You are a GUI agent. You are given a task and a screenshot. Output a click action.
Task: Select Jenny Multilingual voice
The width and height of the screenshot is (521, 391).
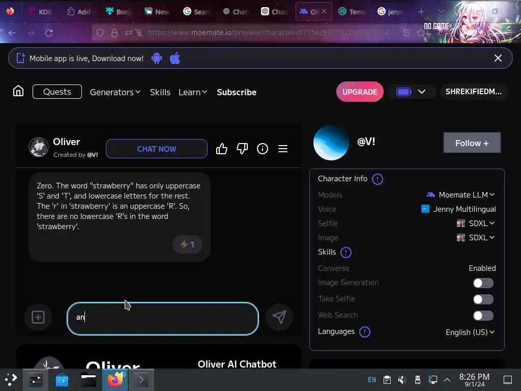click(x=458, y=209)
